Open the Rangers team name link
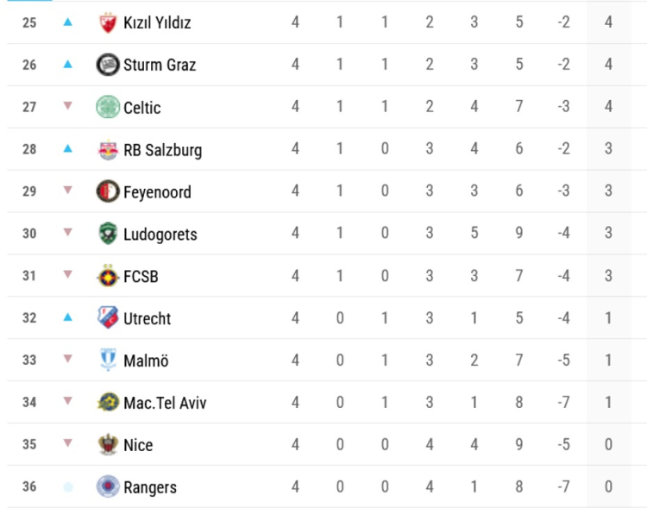This screenshot has width=647, height=508. [150, 487]
